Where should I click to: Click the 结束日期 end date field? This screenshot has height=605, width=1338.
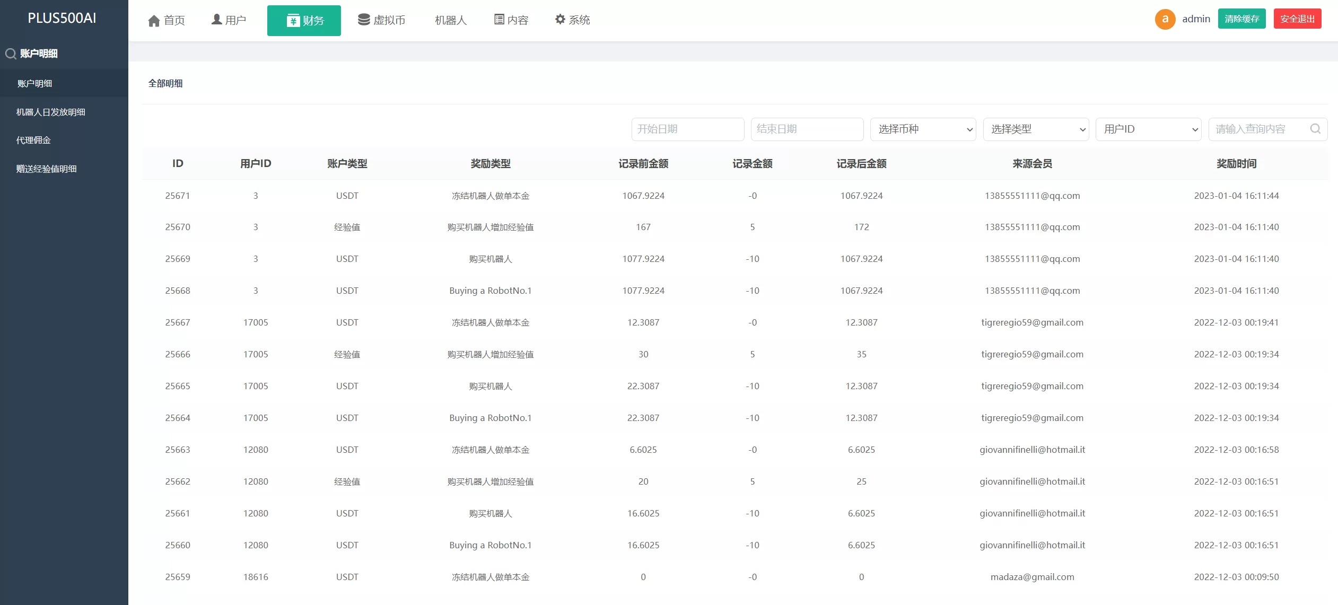807,129
